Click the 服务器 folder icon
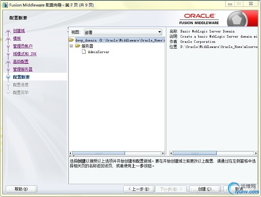Viewport: 261px width, 197px height. click(78, 46)
